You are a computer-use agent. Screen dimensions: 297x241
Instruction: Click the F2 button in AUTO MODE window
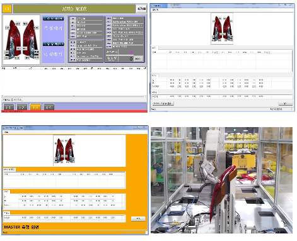point(22,107)
